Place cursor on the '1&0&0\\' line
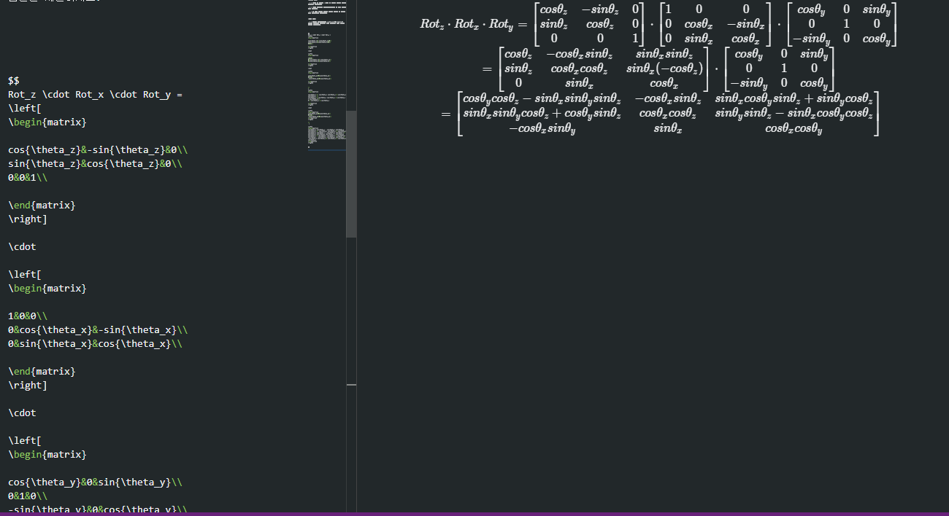 coord(28,316)
